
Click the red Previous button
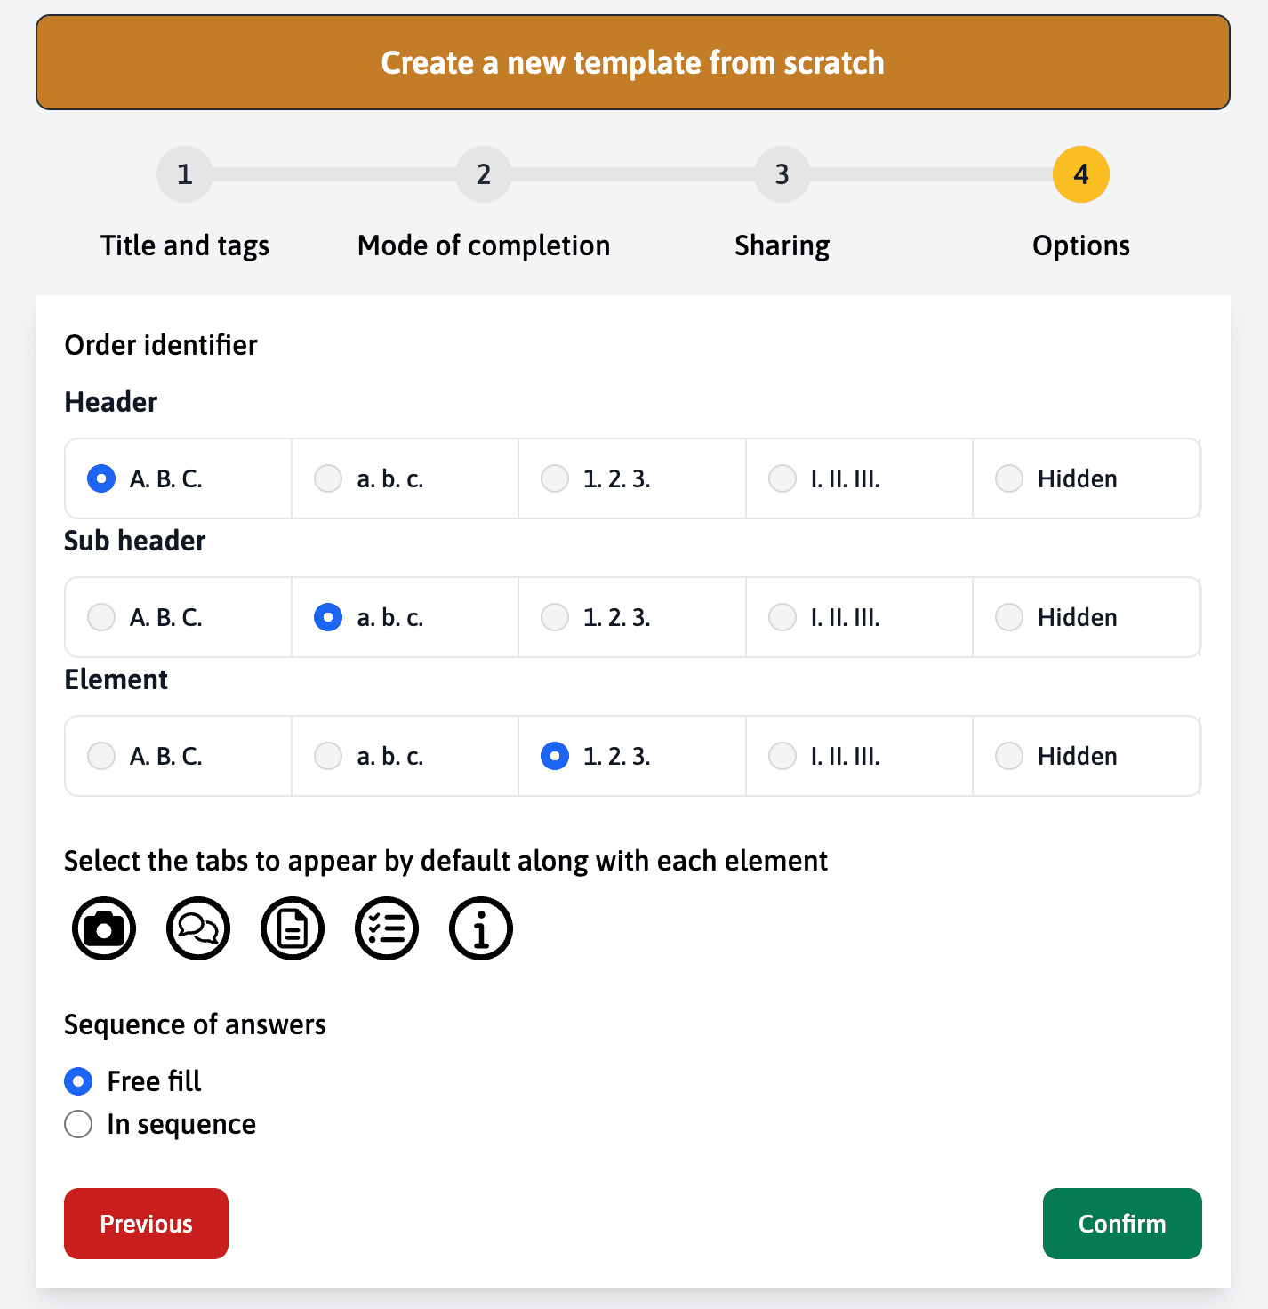click(146, 1224)
